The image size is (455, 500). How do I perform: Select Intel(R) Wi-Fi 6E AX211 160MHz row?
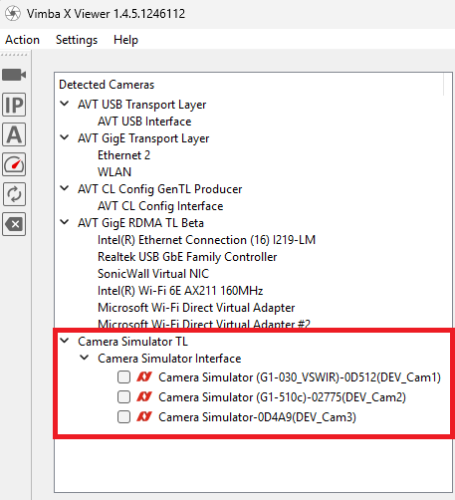point(180,291)
